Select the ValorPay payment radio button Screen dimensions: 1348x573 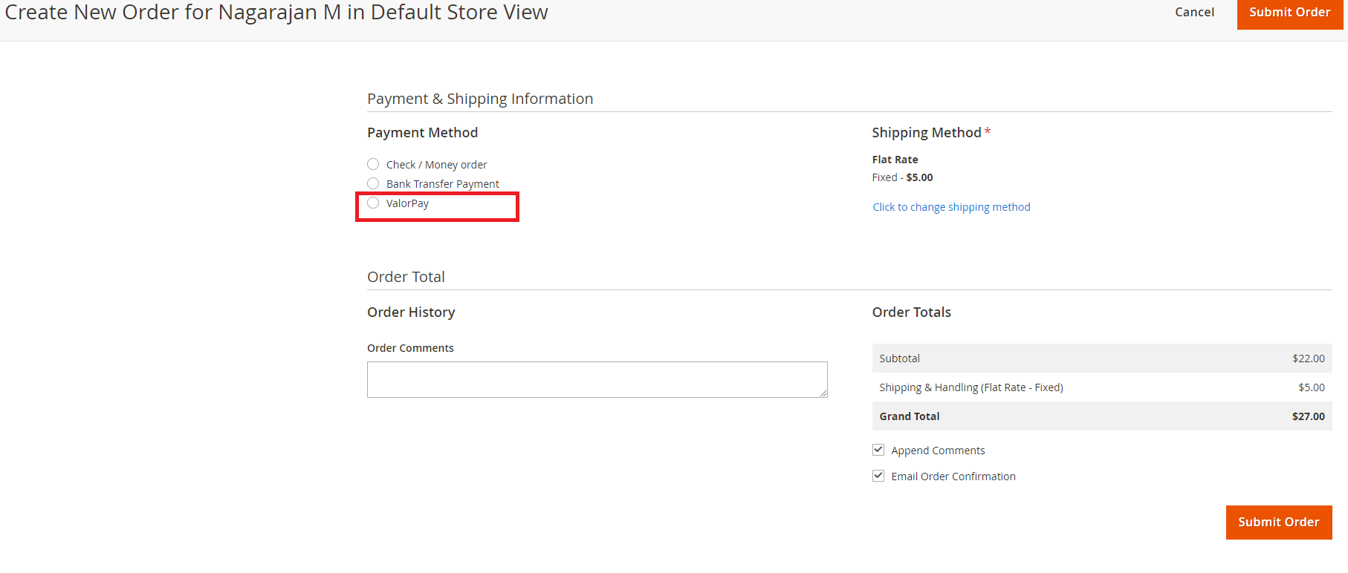(x=373, y=203)
